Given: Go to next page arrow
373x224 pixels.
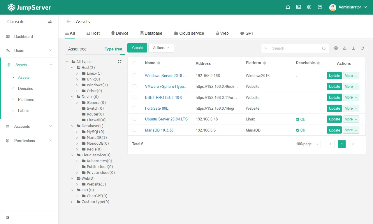Looking at the screenshot, I should click(353, 144).
